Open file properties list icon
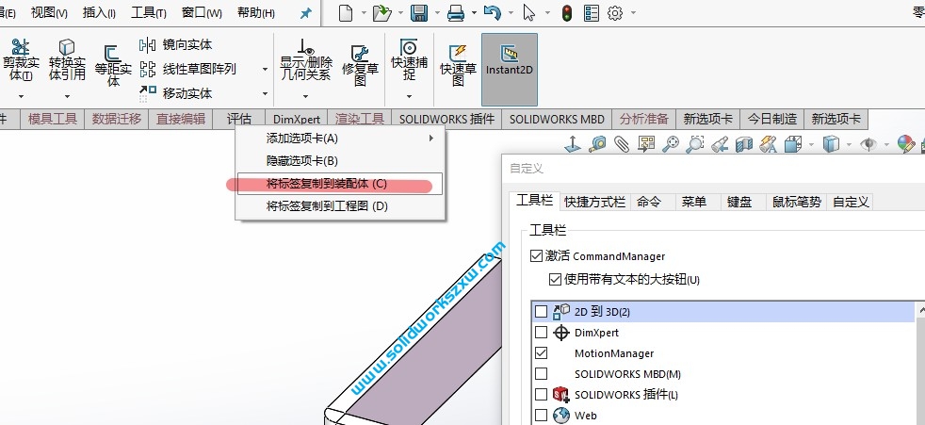The width and height of the screenshot is (925, 425). click(592, 13)
